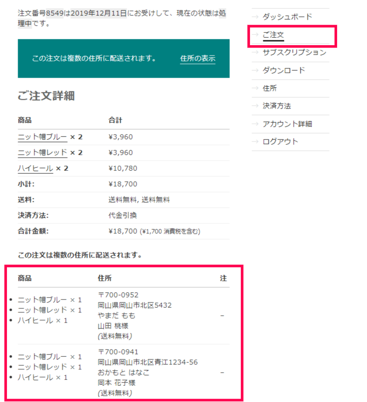This screenshot has height=402, width=367.
Task: Click arrow icon beside アカウント詳細
Action: [x=255, y=124]
